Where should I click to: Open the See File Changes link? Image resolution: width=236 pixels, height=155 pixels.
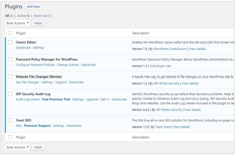coord(28,82)
